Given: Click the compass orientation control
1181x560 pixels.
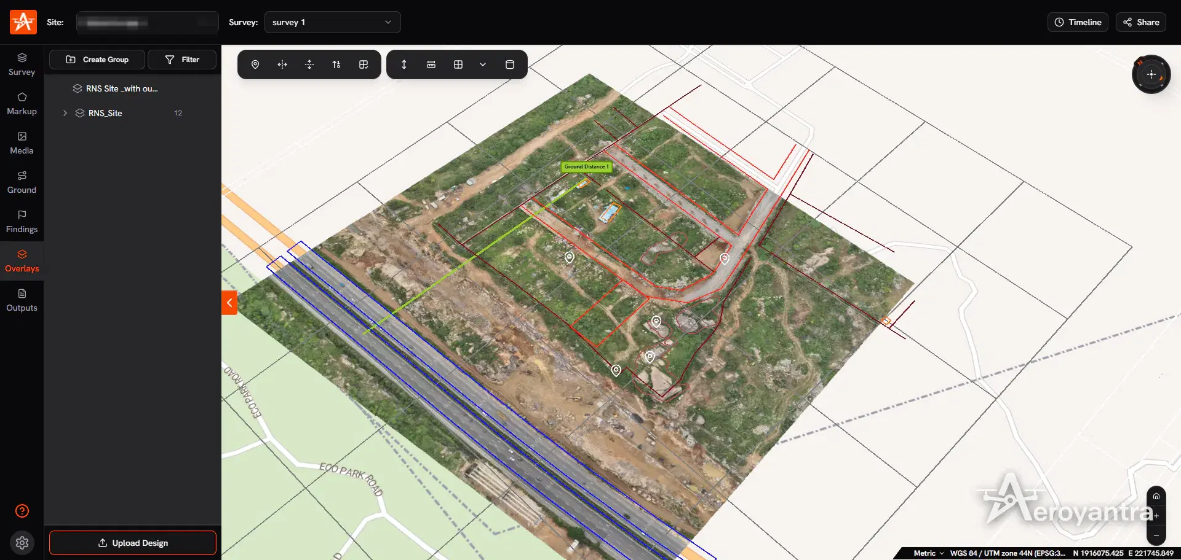Looking at the screenshot, I should click(x=1151, y=74).
